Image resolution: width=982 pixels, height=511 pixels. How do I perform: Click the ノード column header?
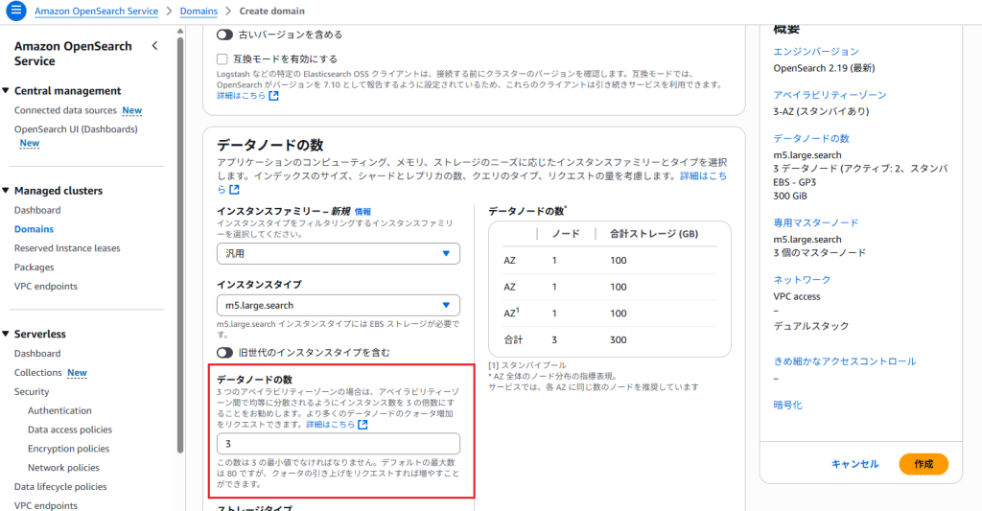(x=566, y=234)
